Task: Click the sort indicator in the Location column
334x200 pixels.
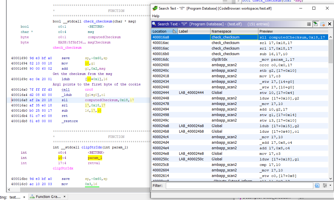Action: tap(175, 31)
